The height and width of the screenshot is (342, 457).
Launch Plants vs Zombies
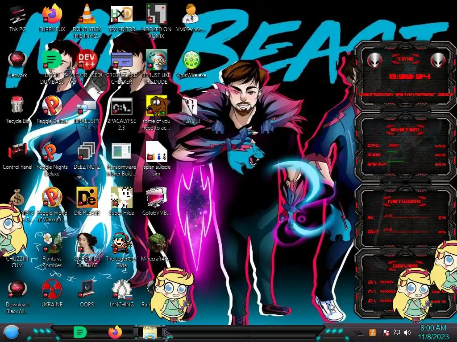(52, 251)
